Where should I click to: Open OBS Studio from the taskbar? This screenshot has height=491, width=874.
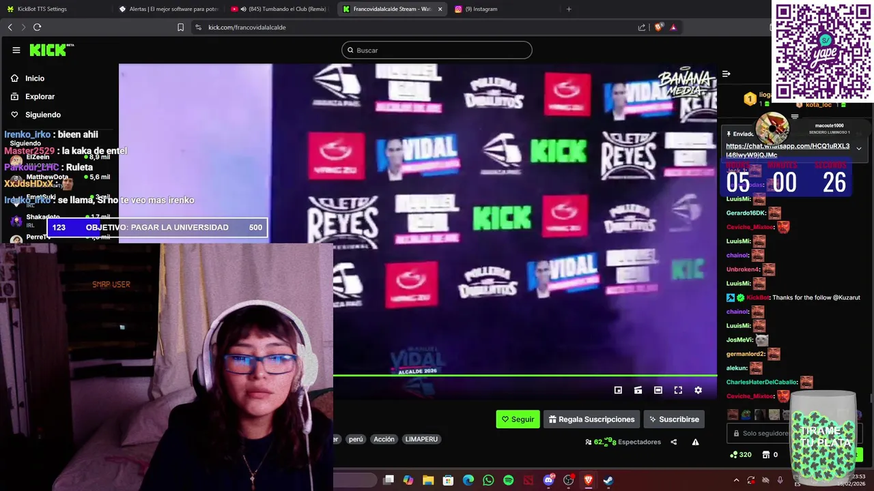point(568,480)
